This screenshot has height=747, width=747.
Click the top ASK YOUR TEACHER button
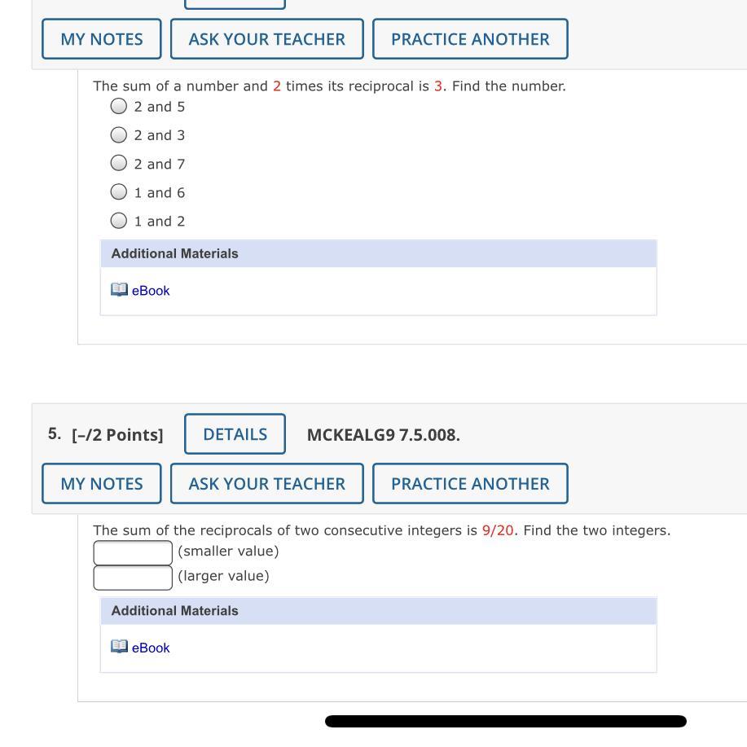(x=267, y=39)
